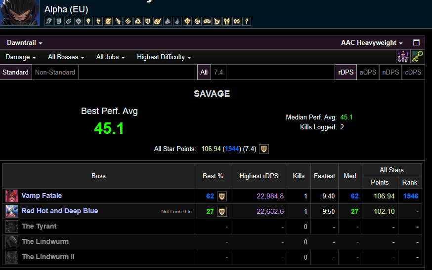Click the 1546 rank for Vamp Fatale
Screen dimensions: 432x270
(x=411, y=196)
